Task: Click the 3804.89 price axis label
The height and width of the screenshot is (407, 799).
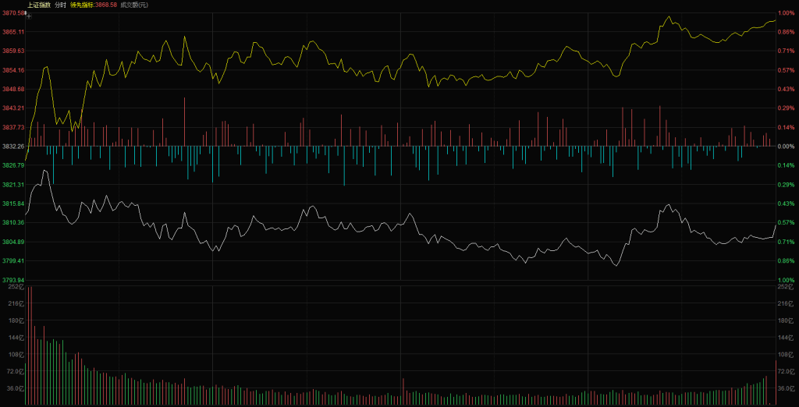Action: pyautogui.click(x=14, y=242)
